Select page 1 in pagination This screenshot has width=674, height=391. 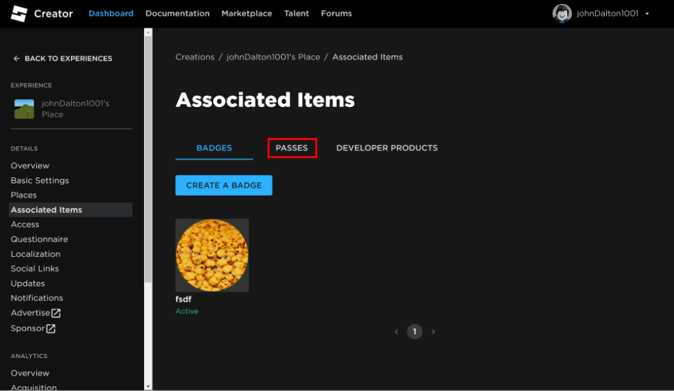(x=415, y=332)
